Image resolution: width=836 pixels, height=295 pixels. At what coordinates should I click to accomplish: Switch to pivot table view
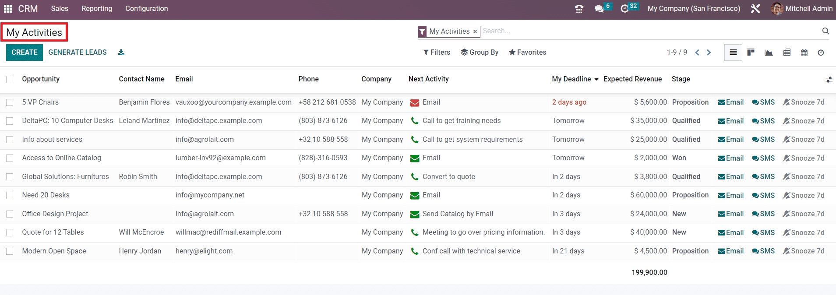(x=787, y=53)
